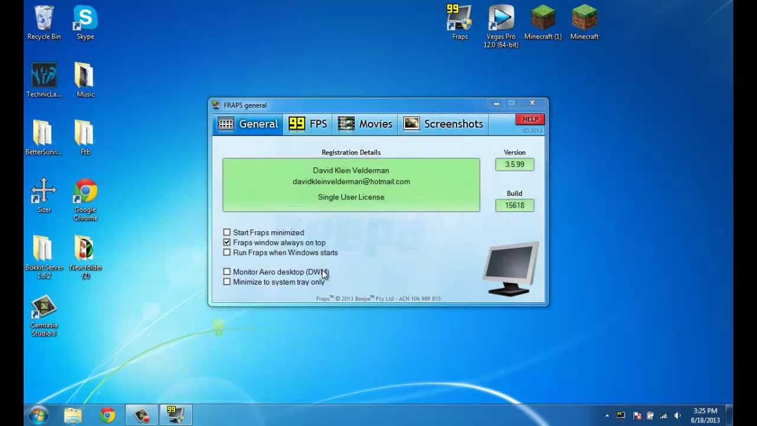This screenshot has width=757, height=426.
Task: Switch to the Screenshots tab
Action: 443,124
